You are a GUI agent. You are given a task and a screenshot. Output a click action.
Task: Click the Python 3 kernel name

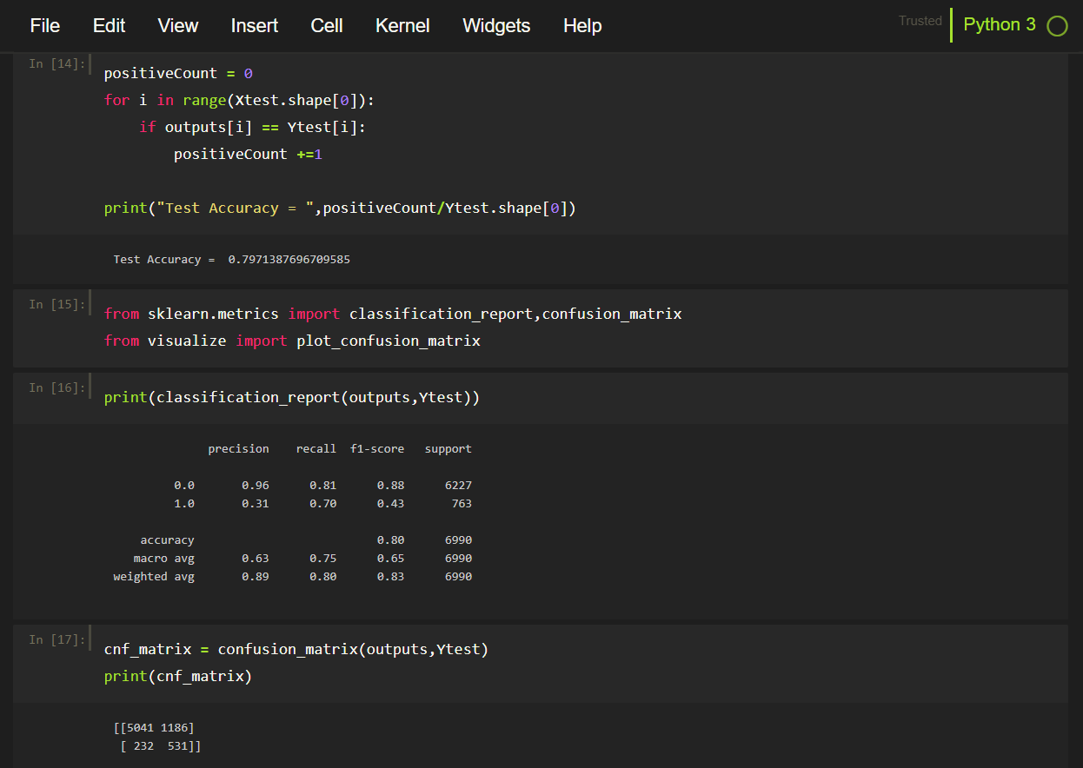point(1000,24)
